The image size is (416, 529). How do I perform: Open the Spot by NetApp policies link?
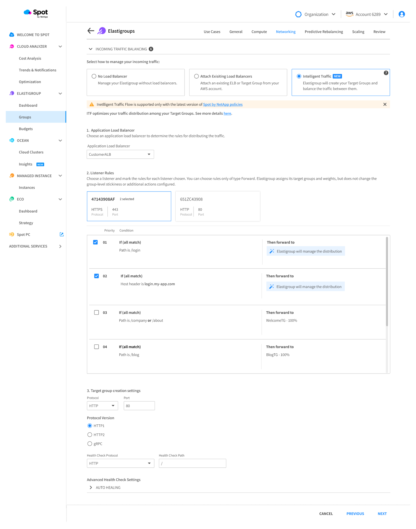coord(222,105)
